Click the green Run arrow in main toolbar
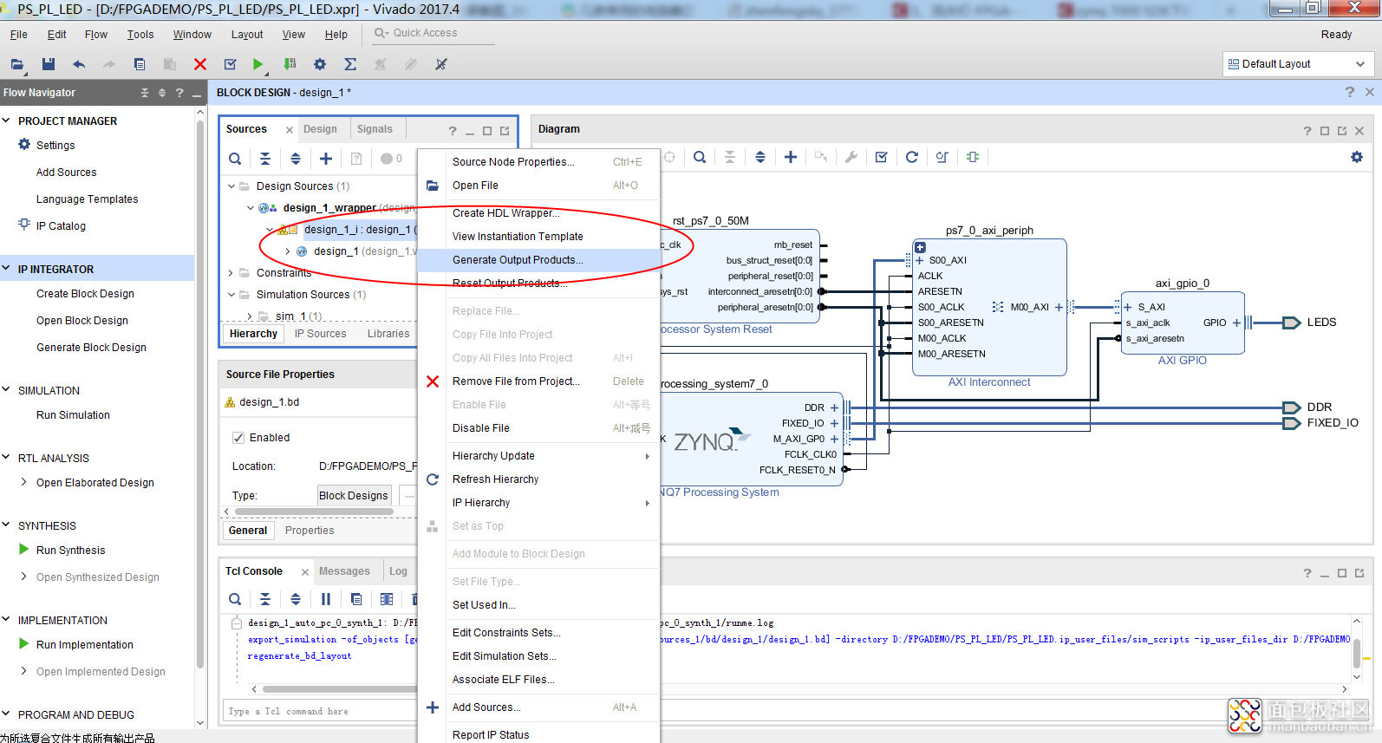Image resolution: width=1382 pixels, height=743 pixels. pos(257,64)
